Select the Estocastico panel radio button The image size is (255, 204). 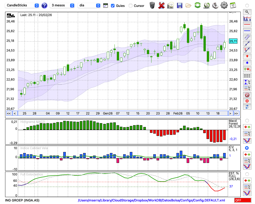(x=247, y=174)
